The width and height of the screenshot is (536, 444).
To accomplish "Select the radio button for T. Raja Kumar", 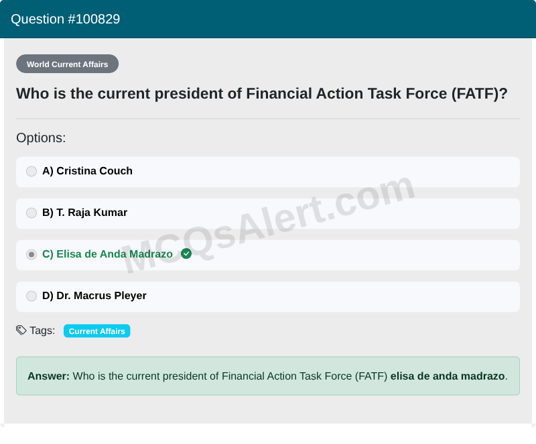I will [x=31, y=213].
